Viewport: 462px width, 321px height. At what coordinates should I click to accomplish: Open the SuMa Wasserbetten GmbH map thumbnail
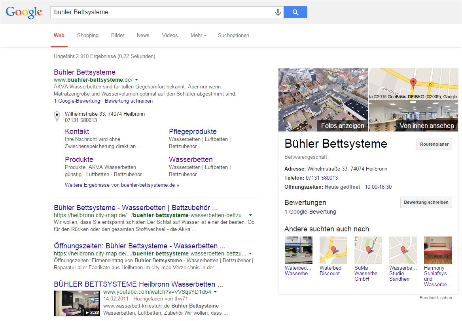(x=368, y=250)
